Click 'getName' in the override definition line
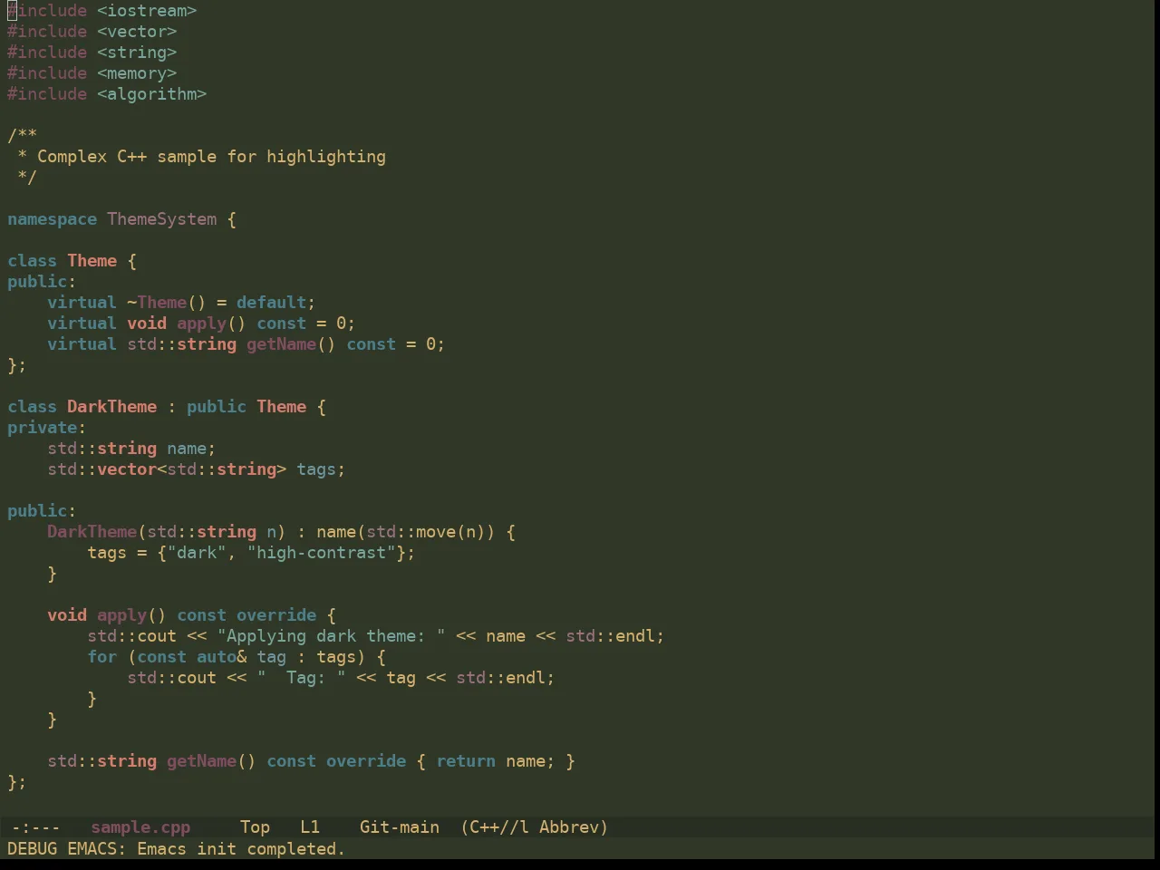The image size is (1160, 870). coord(201,761)
